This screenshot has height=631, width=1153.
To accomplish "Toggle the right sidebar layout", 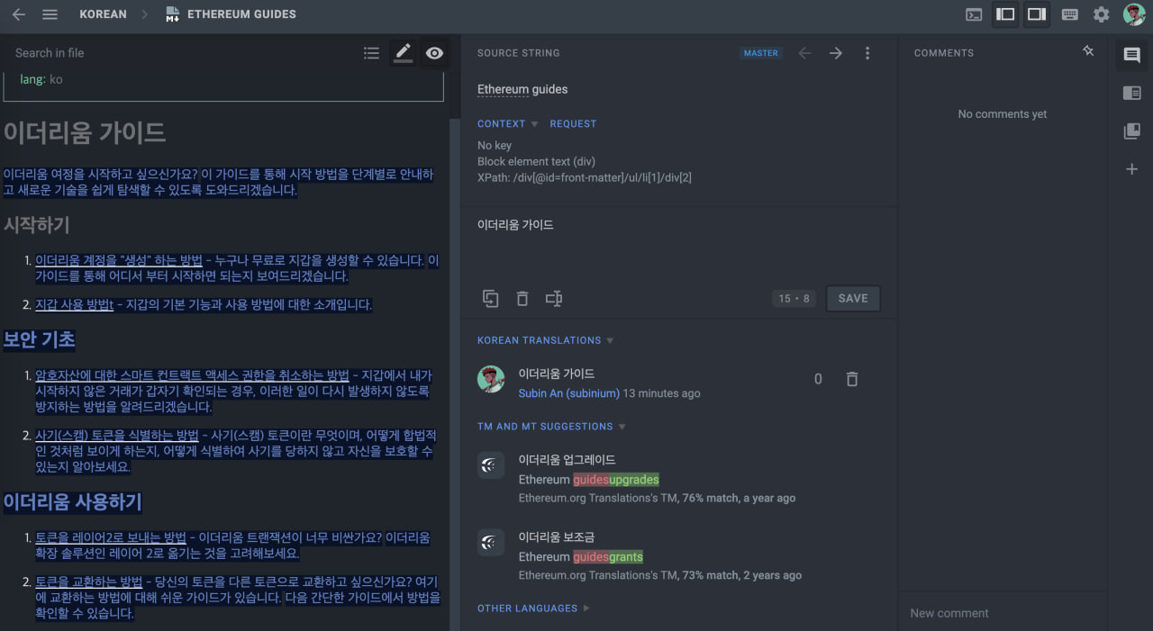I will (x=1037, y=14).
